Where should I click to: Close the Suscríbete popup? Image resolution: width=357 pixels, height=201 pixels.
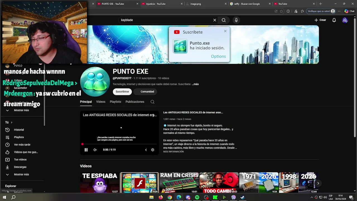[x=225, y=31]
